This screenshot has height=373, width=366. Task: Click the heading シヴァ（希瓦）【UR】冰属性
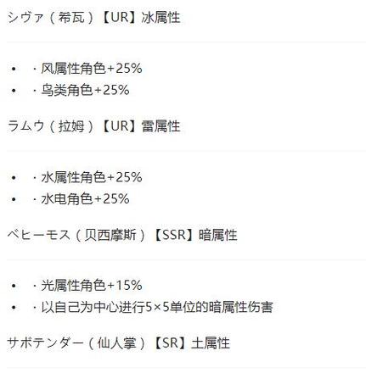[93, 17]
